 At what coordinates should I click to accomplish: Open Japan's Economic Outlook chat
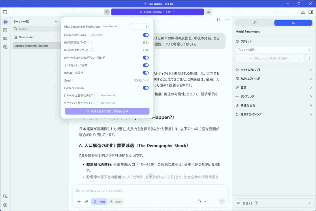pos(36,46)
